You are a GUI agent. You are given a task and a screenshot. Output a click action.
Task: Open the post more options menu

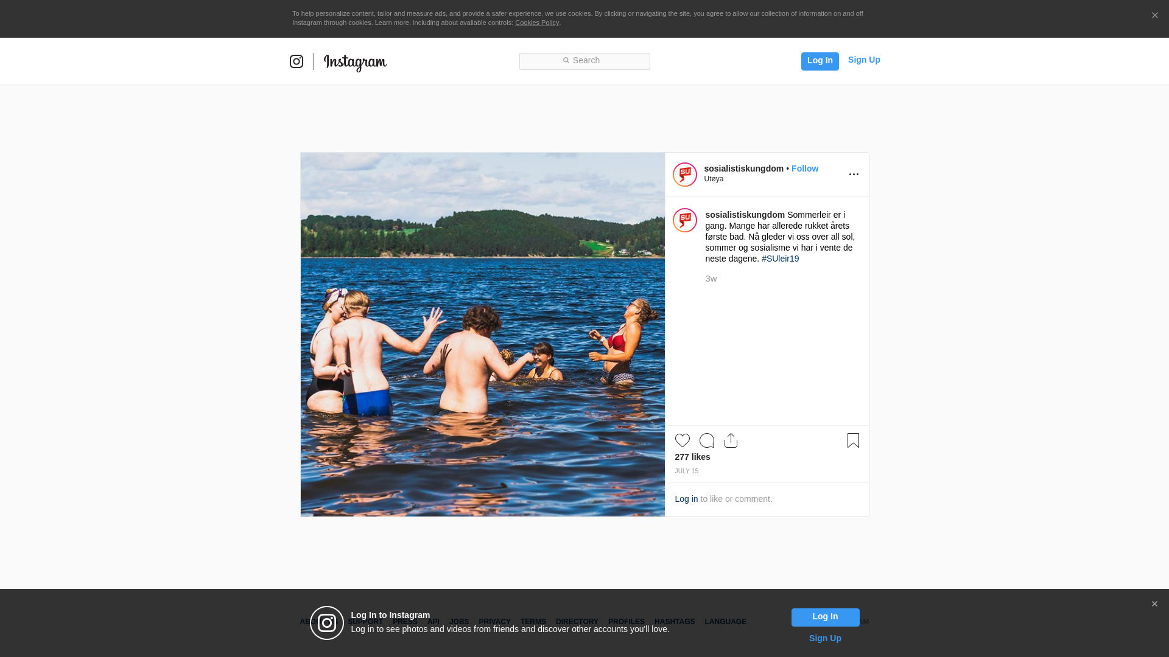pos(854,175)
